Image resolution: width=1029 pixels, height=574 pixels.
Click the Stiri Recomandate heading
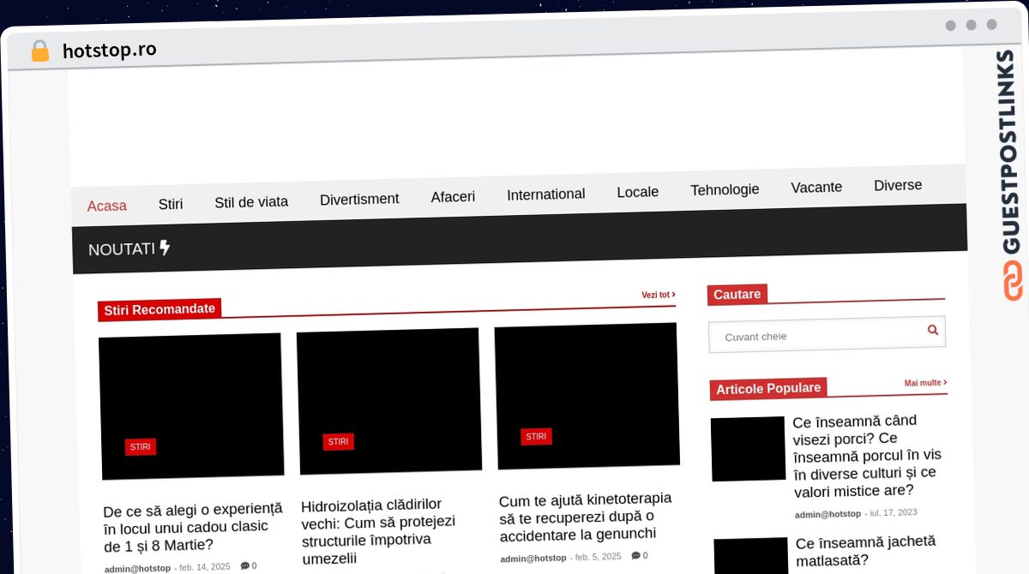159,309
